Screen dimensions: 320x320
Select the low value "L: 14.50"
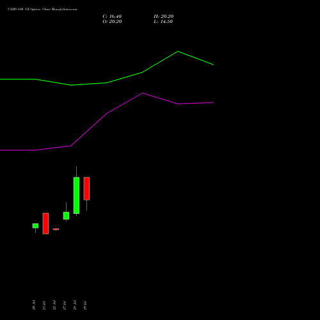click(163, 22)
